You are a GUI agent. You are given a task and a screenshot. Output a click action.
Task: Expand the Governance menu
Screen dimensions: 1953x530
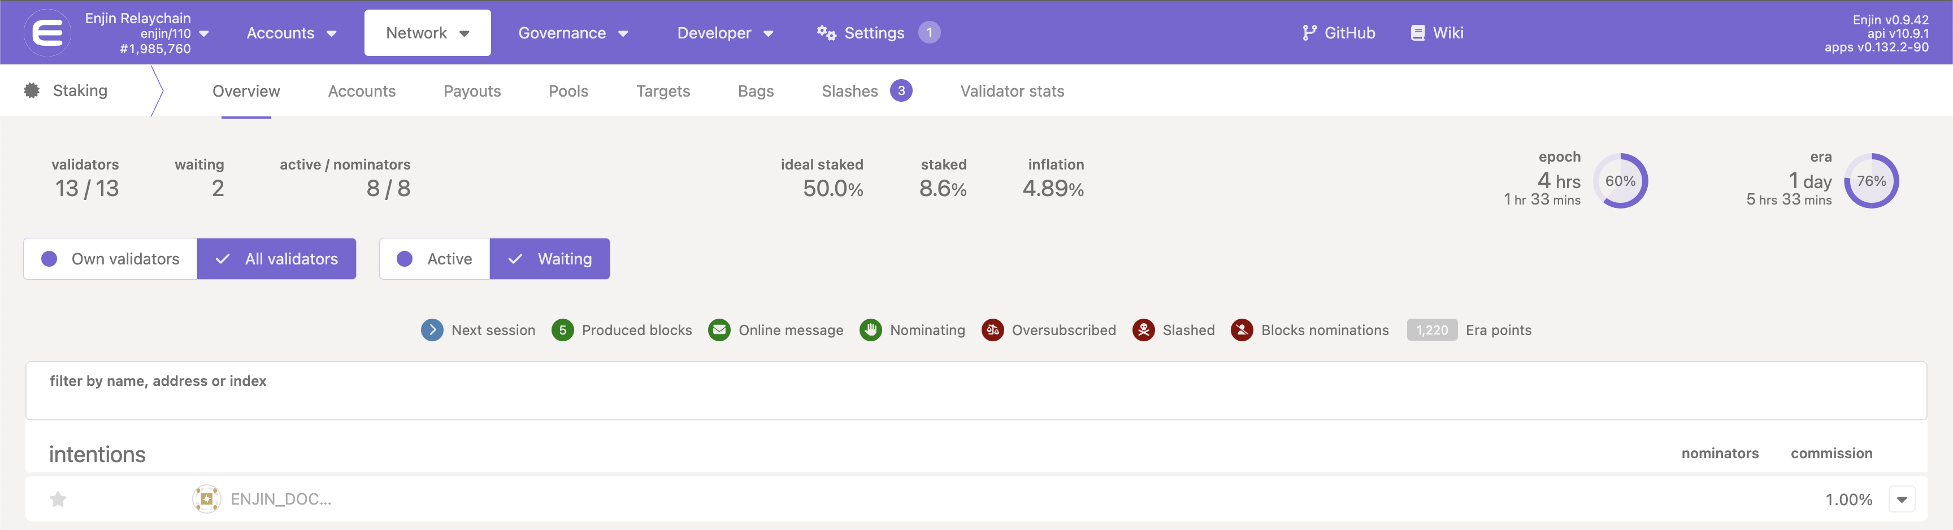click(573, 33)
